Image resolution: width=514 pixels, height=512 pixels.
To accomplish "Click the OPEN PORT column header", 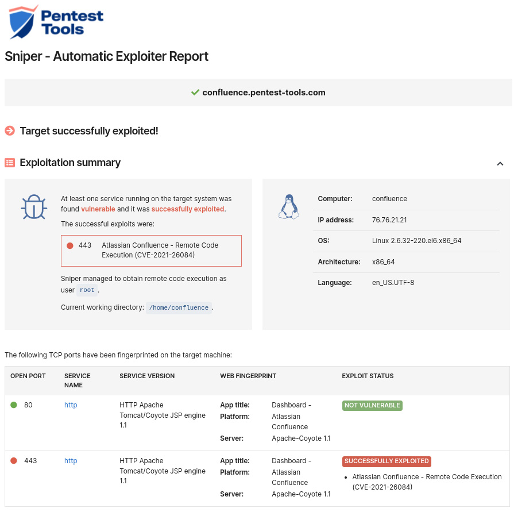I will click(28, 376).
